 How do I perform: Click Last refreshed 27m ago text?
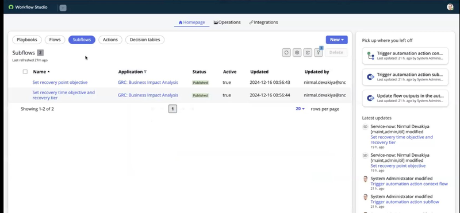[x=30, y=60]
